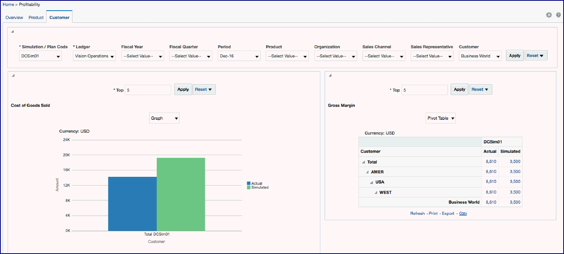Collapse the Cost of Goods Sold section
The height and width of the screenshot is (254, 564).
[12, 75]
